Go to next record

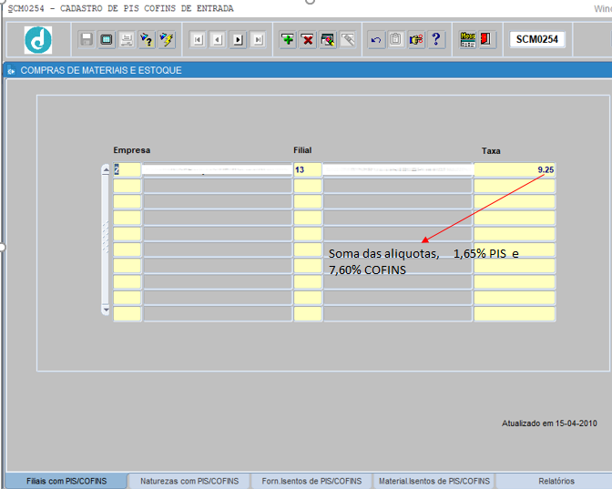[x=238, y=39]
